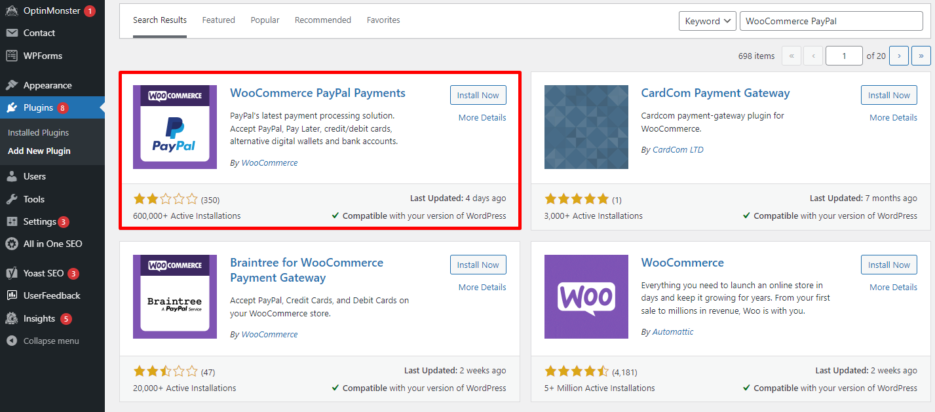Click the Braintree plugin thumbnail
Viewport: 935px width, 412px height.
(175, 297)
